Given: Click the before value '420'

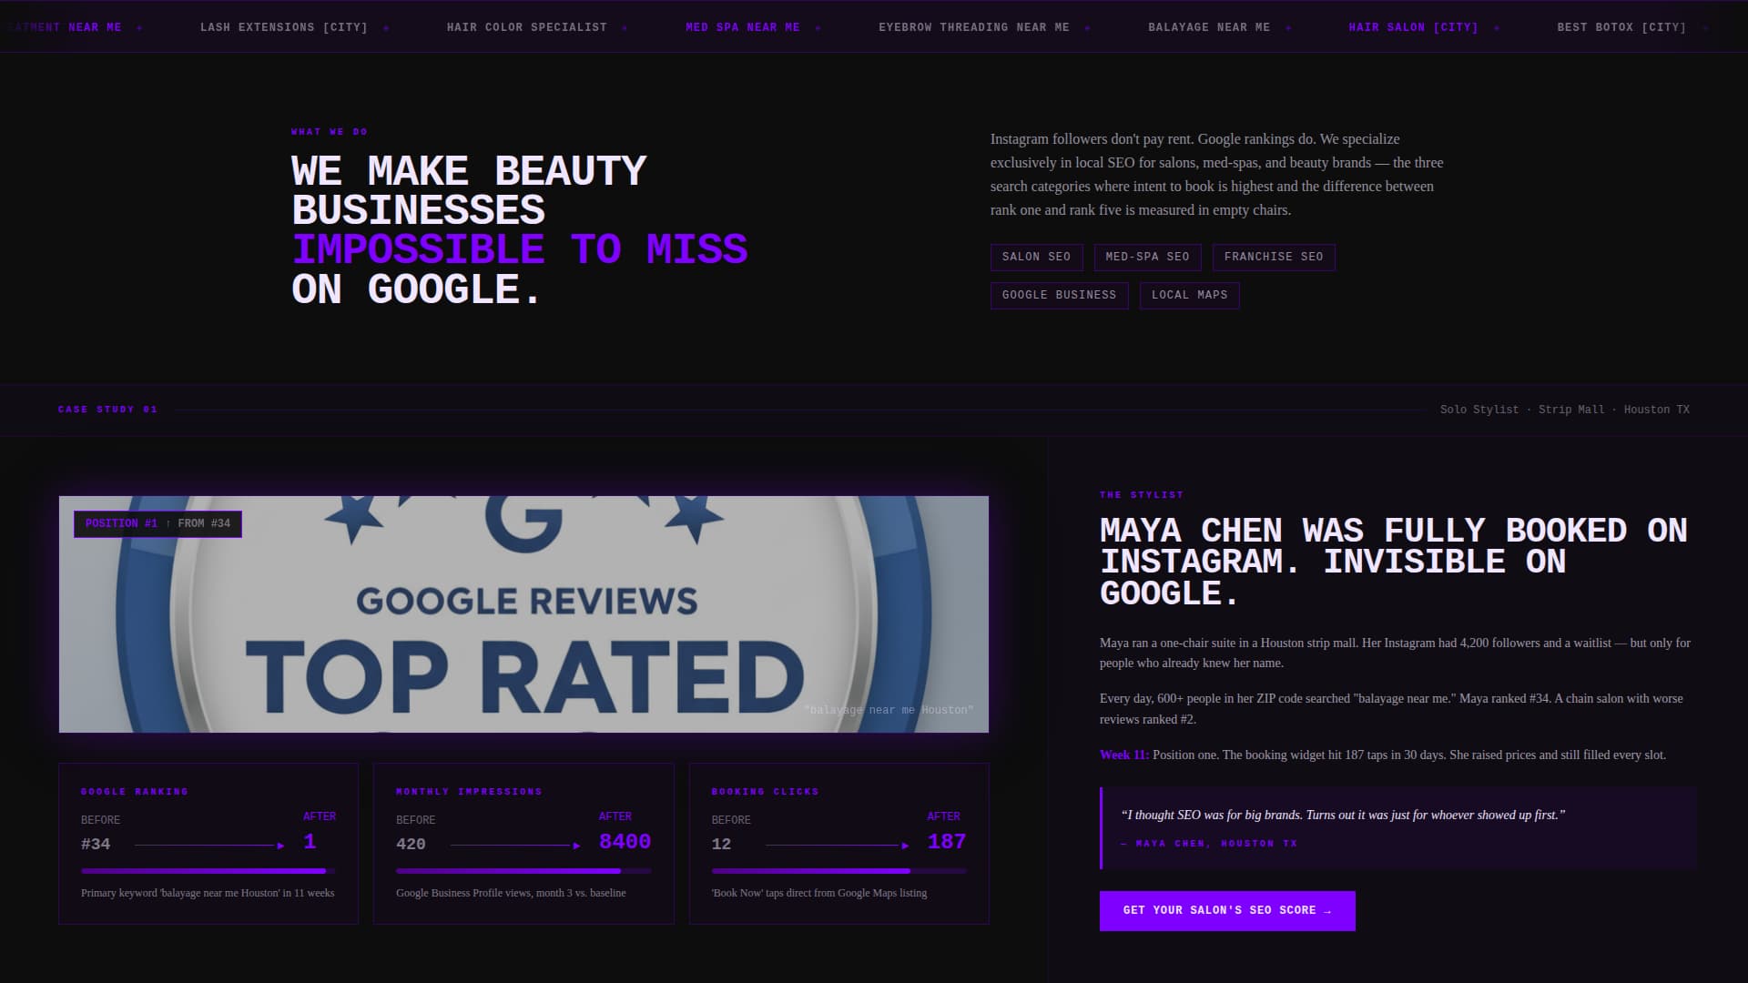Looking at the screenshot, I should pyautogui.click(x=411, y=845).
